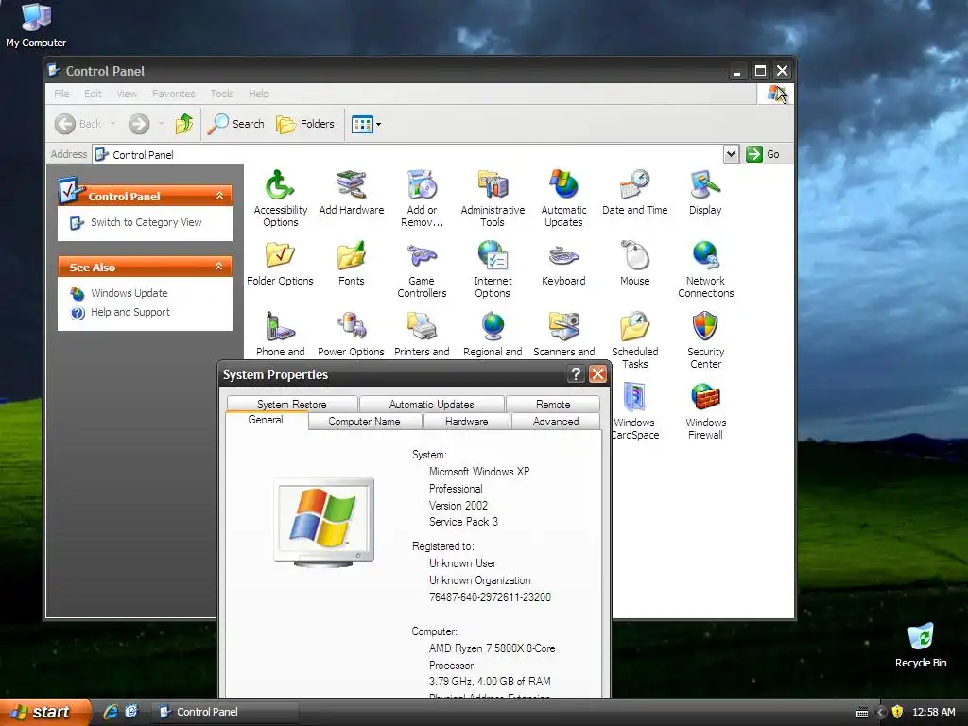Open the Display icon
This screenshot has width=968, height=726.
pos(705,193)
